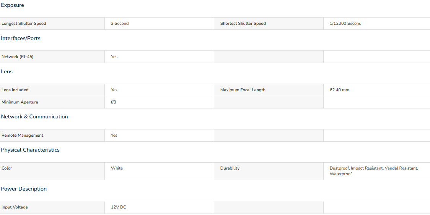Select the f/3 aperture value
The image size is (430, 215).
coord(114,102)
